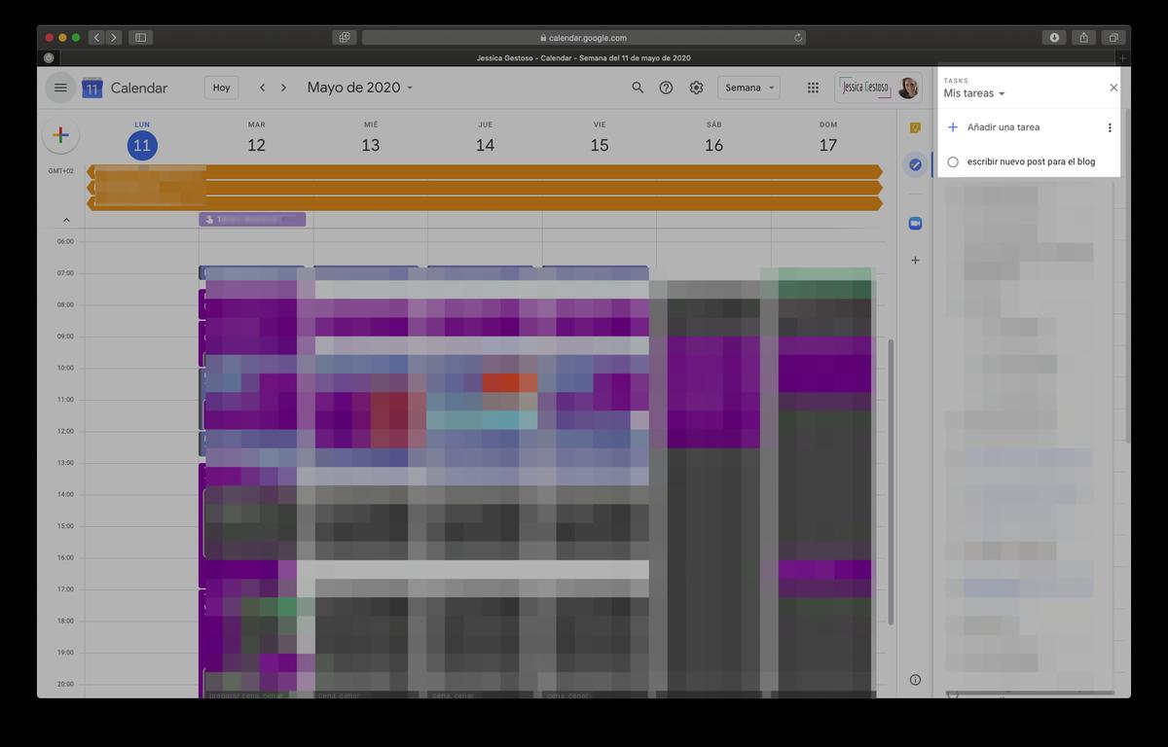This screenshot has width=1168, height=747.
Task: Open the help question mark icon
Action: click(666, 88)
